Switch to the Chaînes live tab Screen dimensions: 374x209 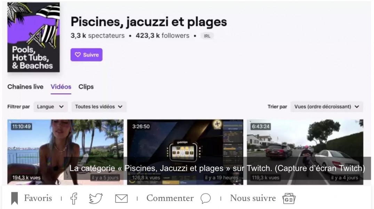click(25, 87)
